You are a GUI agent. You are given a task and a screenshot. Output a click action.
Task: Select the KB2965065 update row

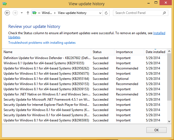(x=84, y=120)
